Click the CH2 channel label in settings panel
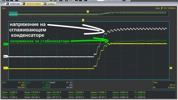This screenshot has width=178, height=100. tap(28, 82)
